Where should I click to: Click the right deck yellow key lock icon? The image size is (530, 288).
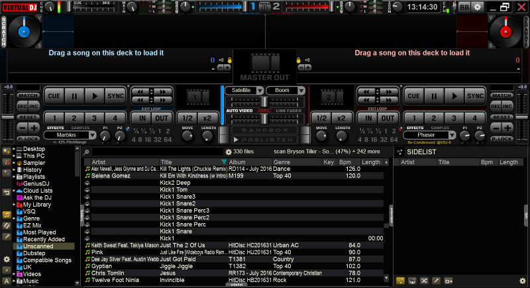(x=299, y=60)
